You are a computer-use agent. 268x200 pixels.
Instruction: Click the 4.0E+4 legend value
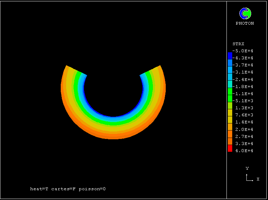click(244, 151)
